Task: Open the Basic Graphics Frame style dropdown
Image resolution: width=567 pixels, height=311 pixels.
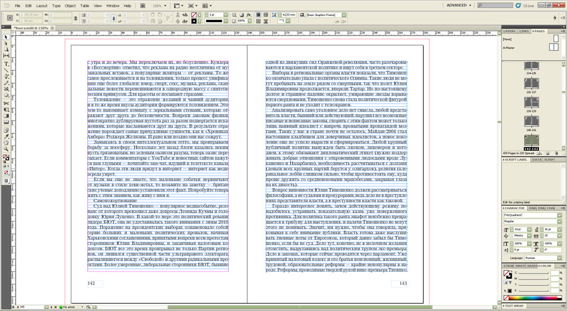Action: [344, 15]
